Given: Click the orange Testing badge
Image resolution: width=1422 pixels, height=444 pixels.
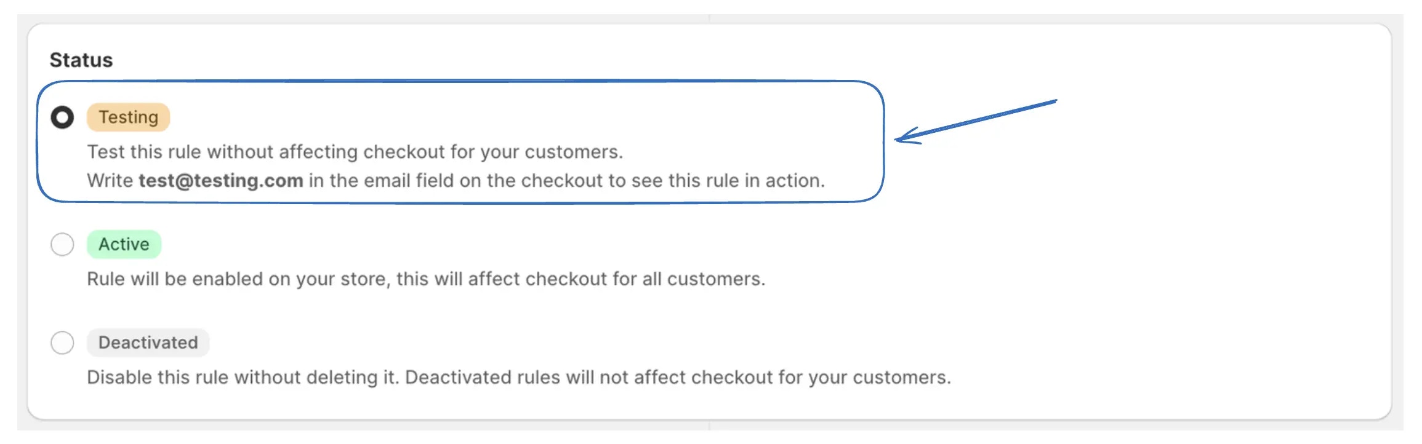Looking at the screenshot, I should click(128, 117).
